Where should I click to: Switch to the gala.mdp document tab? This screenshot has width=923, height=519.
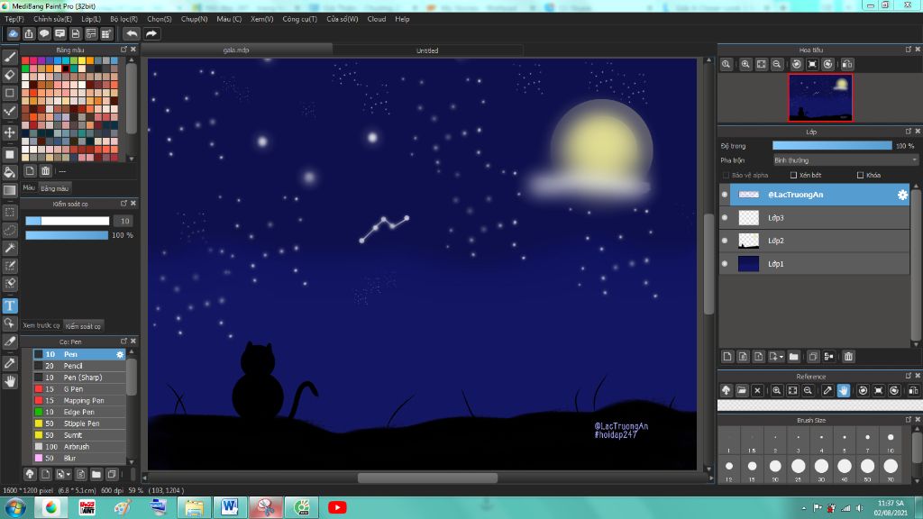point(236,50)
